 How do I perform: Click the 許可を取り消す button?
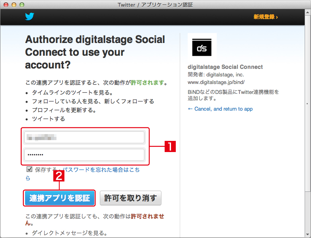pos(130,198)
